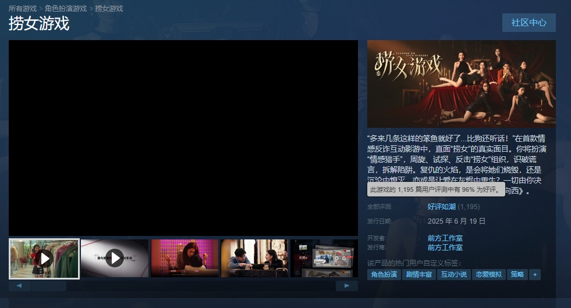View screenshot of woman in pink-lit room
This screenshot has height=308, width=571.
click(x=184, y=259)
